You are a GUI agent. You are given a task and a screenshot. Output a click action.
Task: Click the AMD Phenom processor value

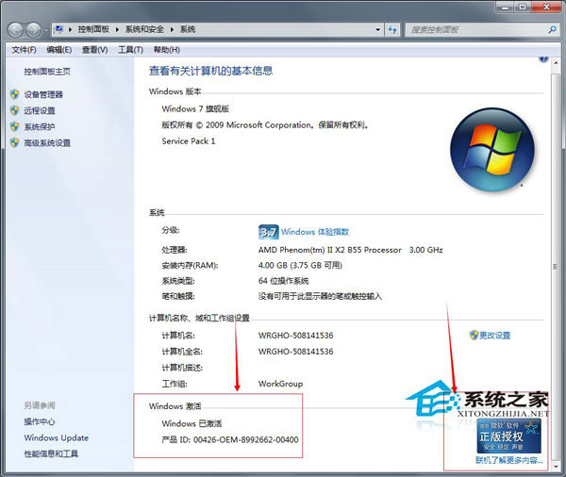(x=350, y=250)
